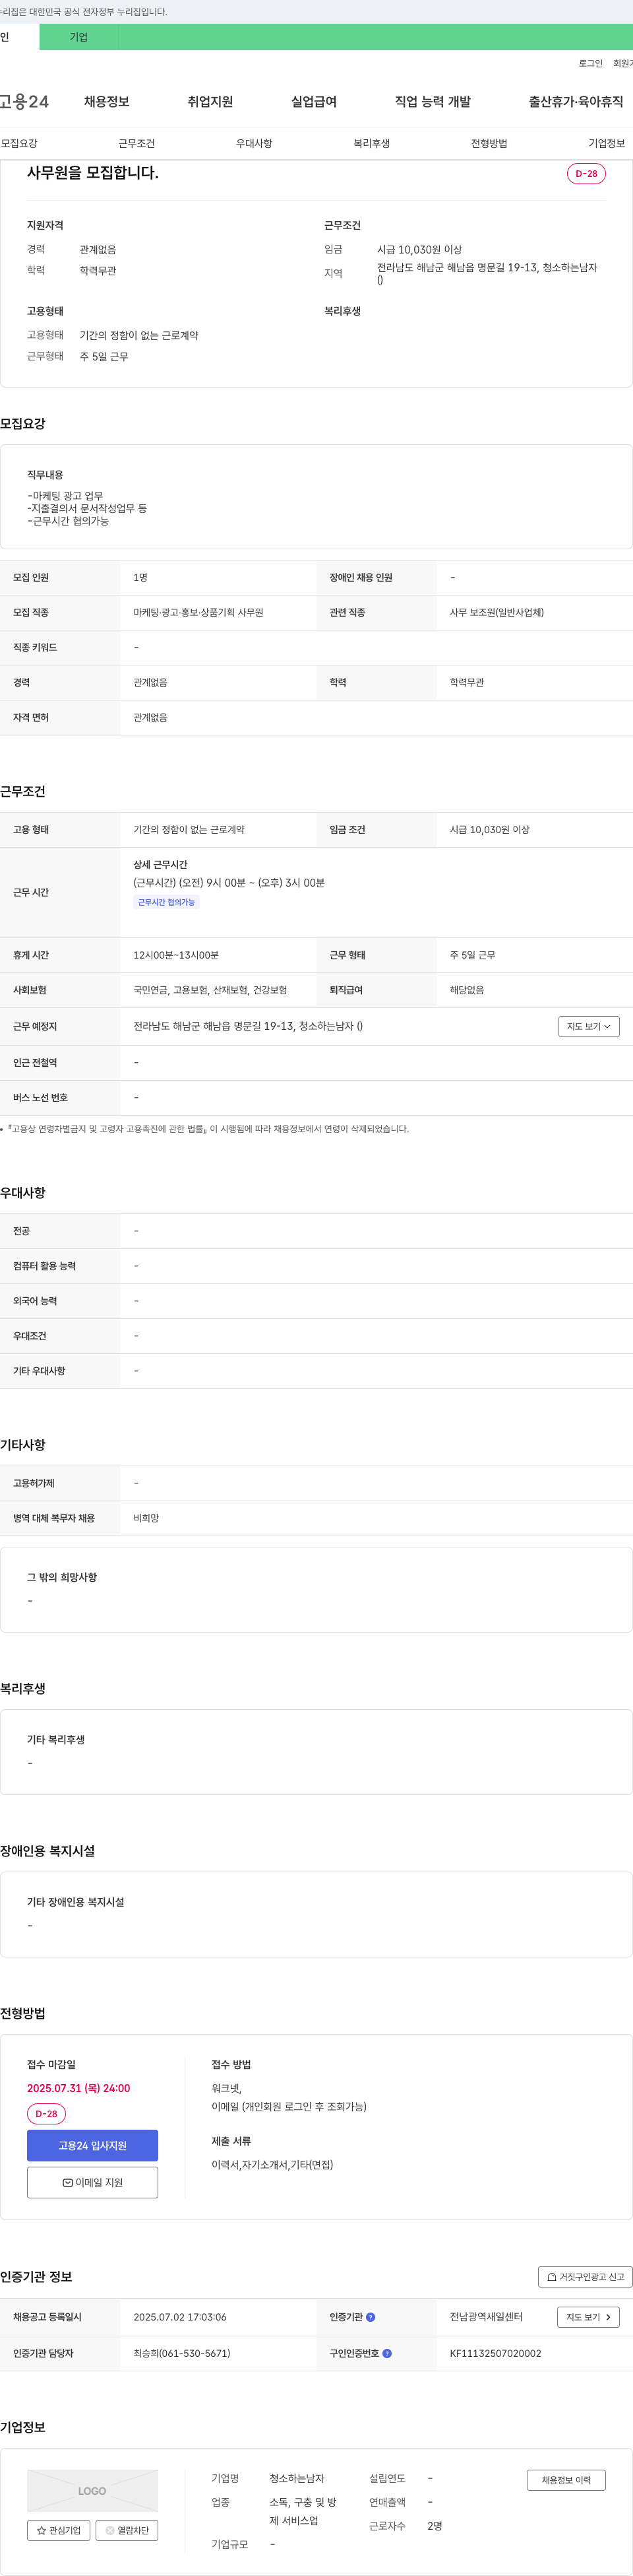Image resolution: width=633 pixels, height=2576 pixels.
Task: Click the 고용24 입사지원 button
Action: [x=92, y=2145]
